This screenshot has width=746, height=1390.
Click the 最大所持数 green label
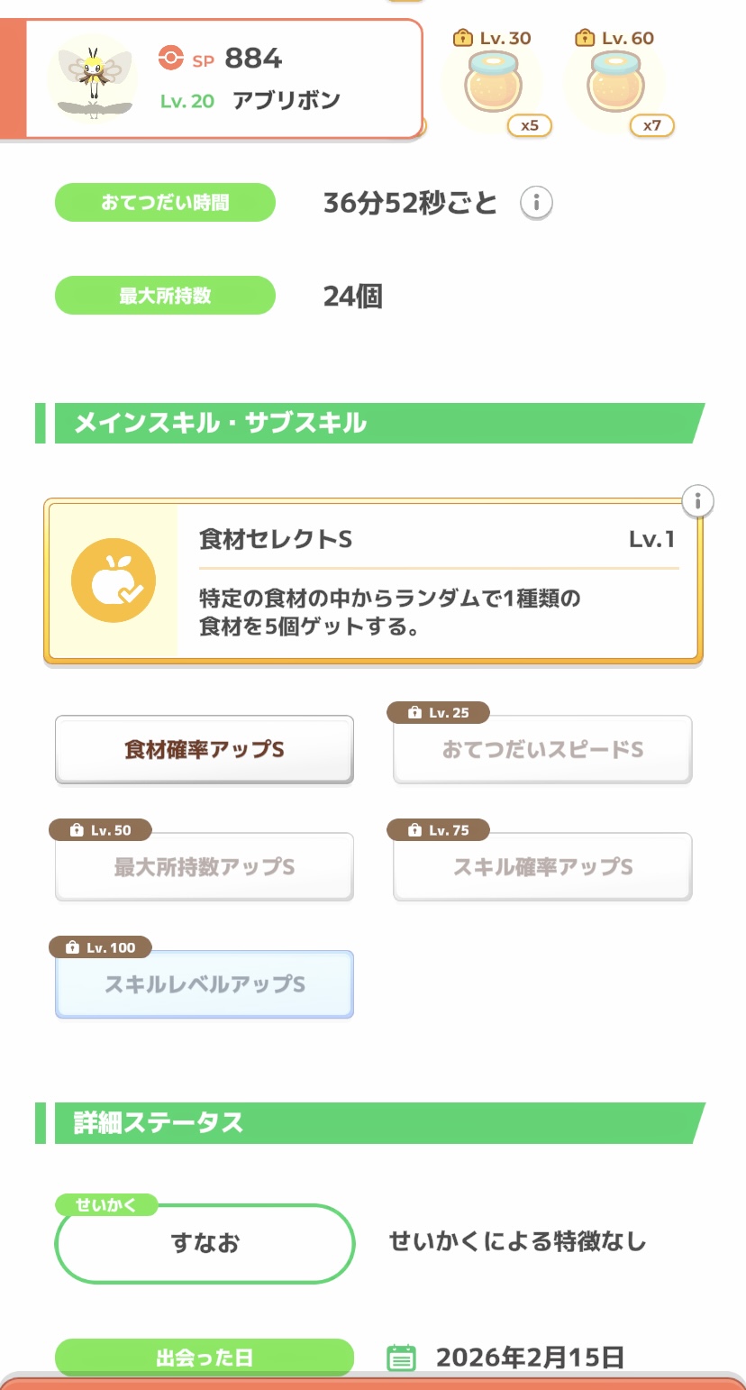pyautogui.click(x=165, y=296)
